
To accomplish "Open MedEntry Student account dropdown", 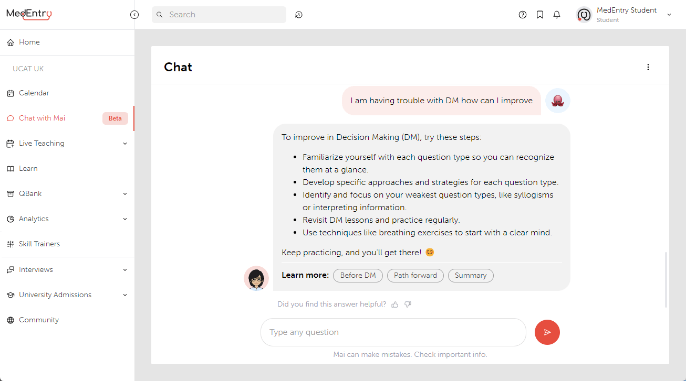I will pyautogui.click(x=669, y=15).
